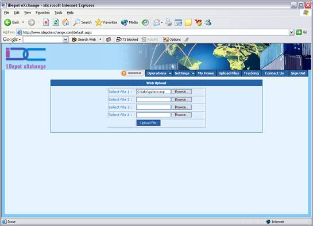The width and height of the screenshot is (313, 226).
Task: Click the Sign Out link
Action: [x=298, y=74]
